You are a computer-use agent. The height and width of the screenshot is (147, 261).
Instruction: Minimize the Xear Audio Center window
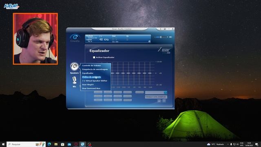[169, 29]
